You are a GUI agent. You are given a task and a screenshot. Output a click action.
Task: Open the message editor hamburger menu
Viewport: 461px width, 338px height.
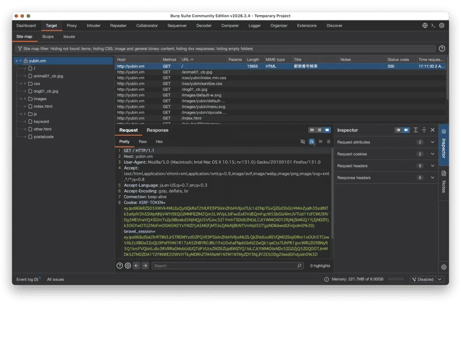(x=329, y=142)
